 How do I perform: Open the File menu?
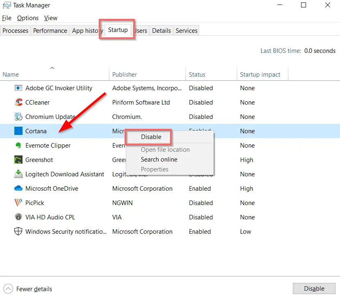(7, 18)
